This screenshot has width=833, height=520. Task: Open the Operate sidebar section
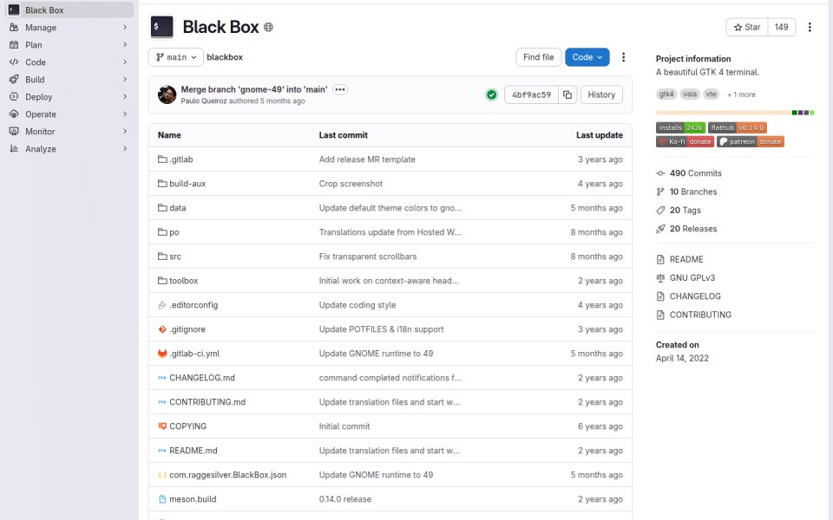pos(69,114)
